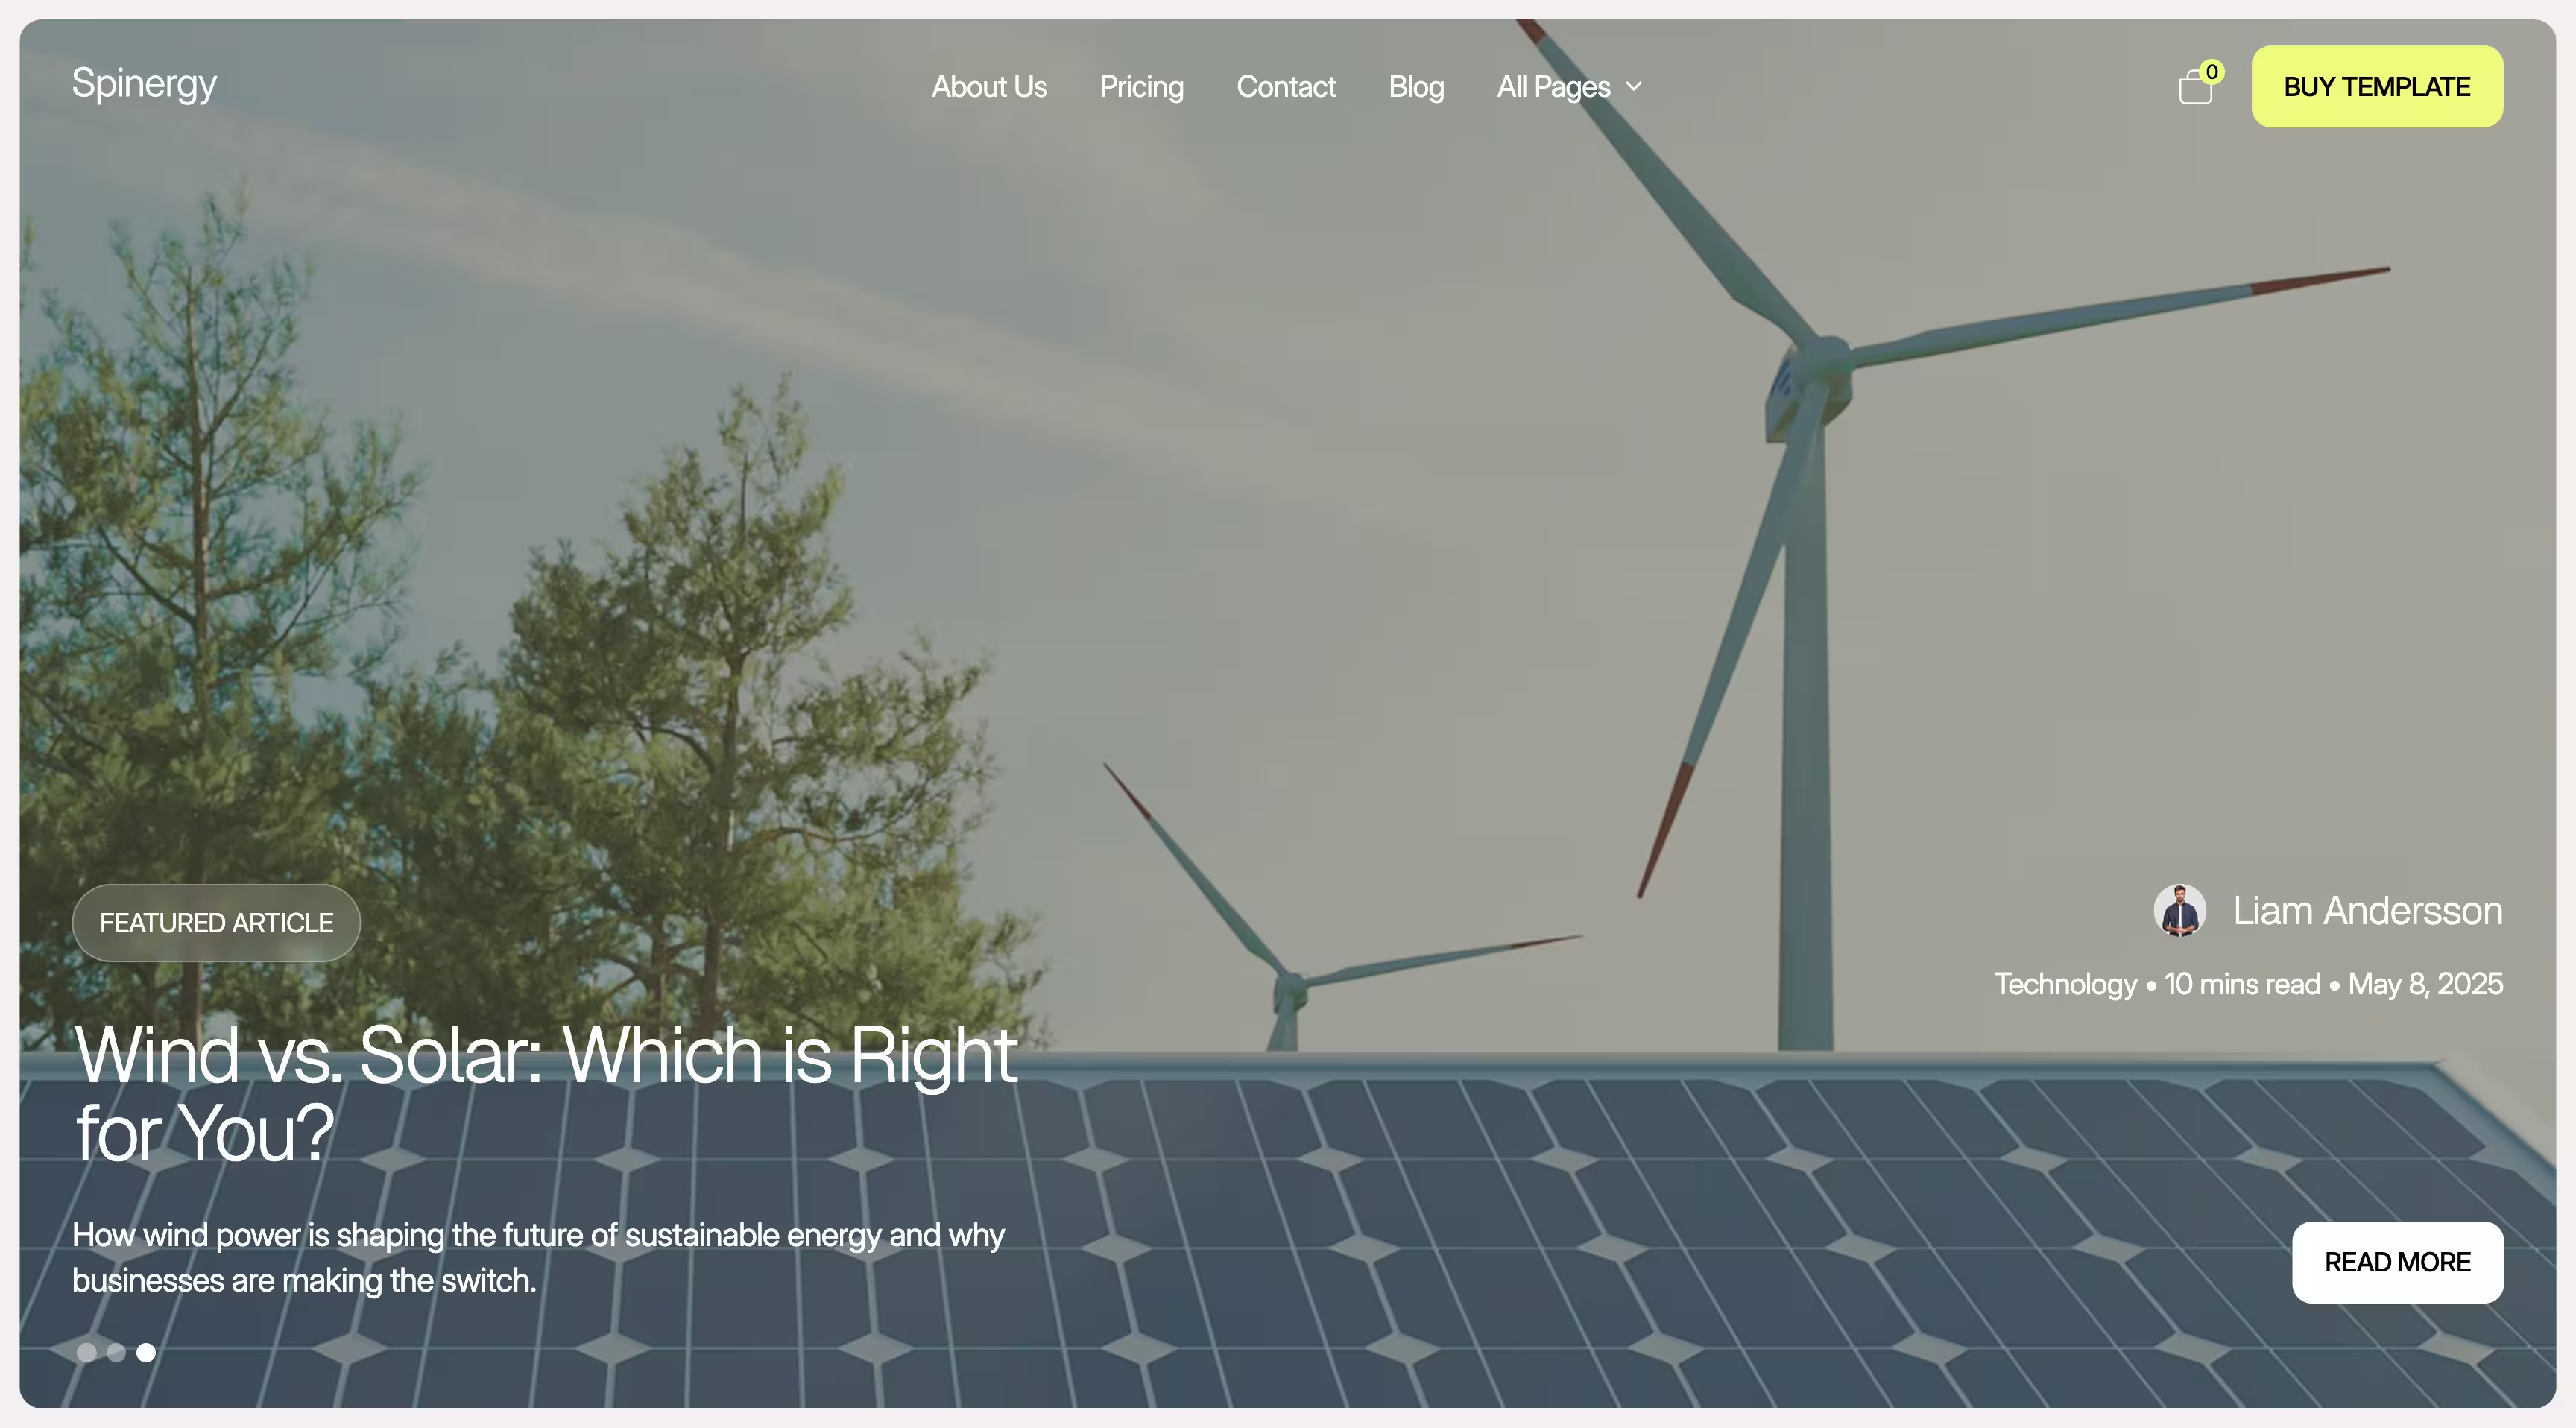Click the Technology category label
This screenshot has width=2576, height=1428.
(x=2065, y=984)
